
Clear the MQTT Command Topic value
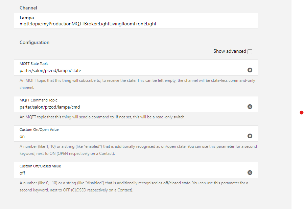pyautogui.click(x=250, y=107)
